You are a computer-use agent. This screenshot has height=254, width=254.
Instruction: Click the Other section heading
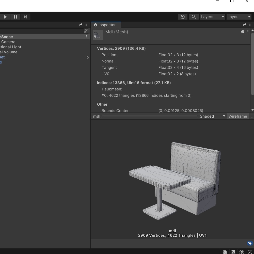[102, 104]
